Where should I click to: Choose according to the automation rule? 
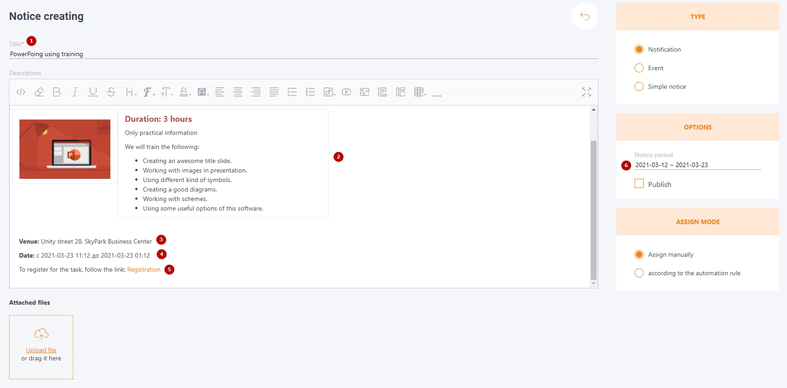pyautogui.click(x=639, y=273)
